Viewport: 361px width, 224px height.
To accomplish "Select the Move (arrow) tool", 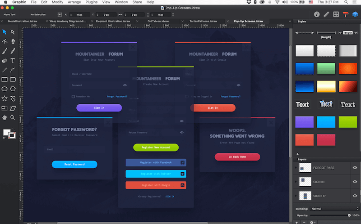I will (5, 31).
